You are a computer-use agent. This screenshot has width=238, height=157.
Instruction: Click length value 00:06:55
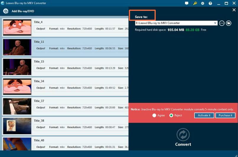point(110,48)
